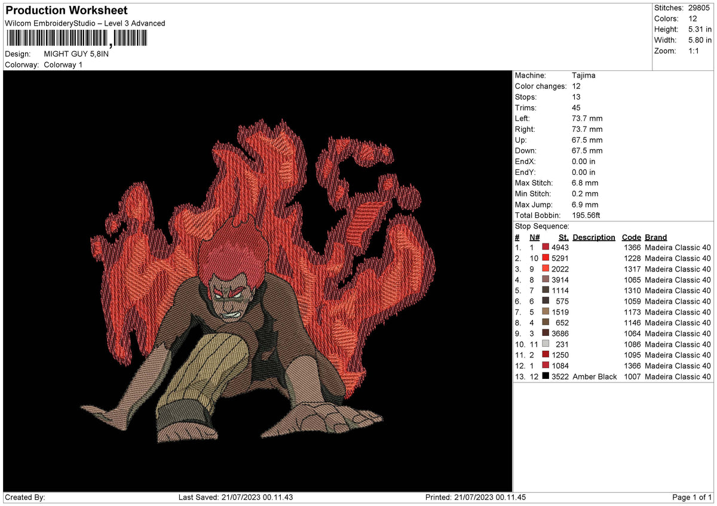Click thread code '1007' in stop 13
This screenshot has height=506, width=717.
click(x=632, y=377)
